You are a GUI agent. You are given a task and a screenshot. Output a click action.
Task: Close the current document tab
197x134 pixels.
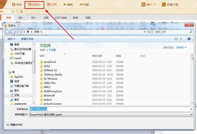tap(13, 12)
